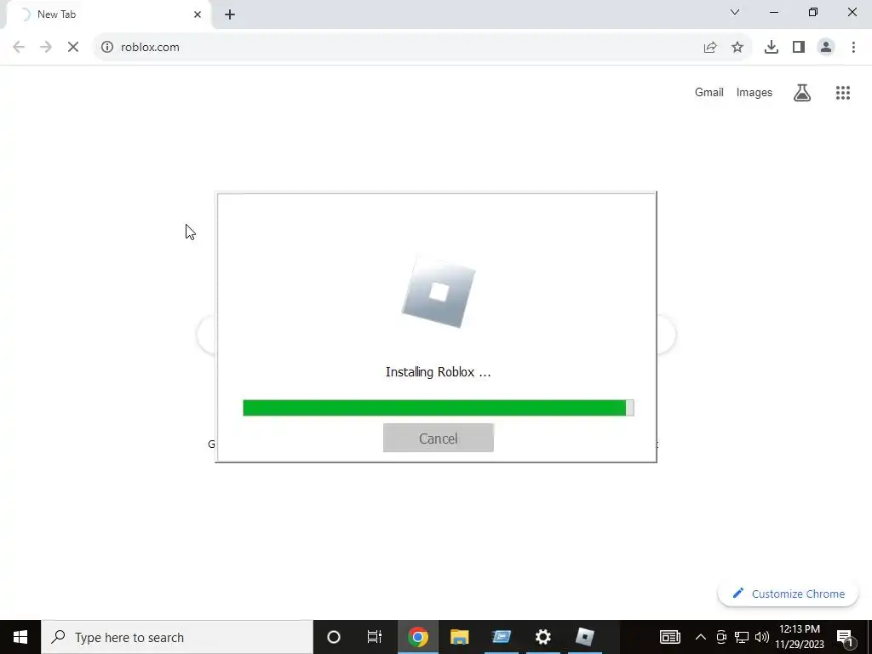Restore down the Chrome window
The image size is (872, 654).
click(x=813, y=12)
